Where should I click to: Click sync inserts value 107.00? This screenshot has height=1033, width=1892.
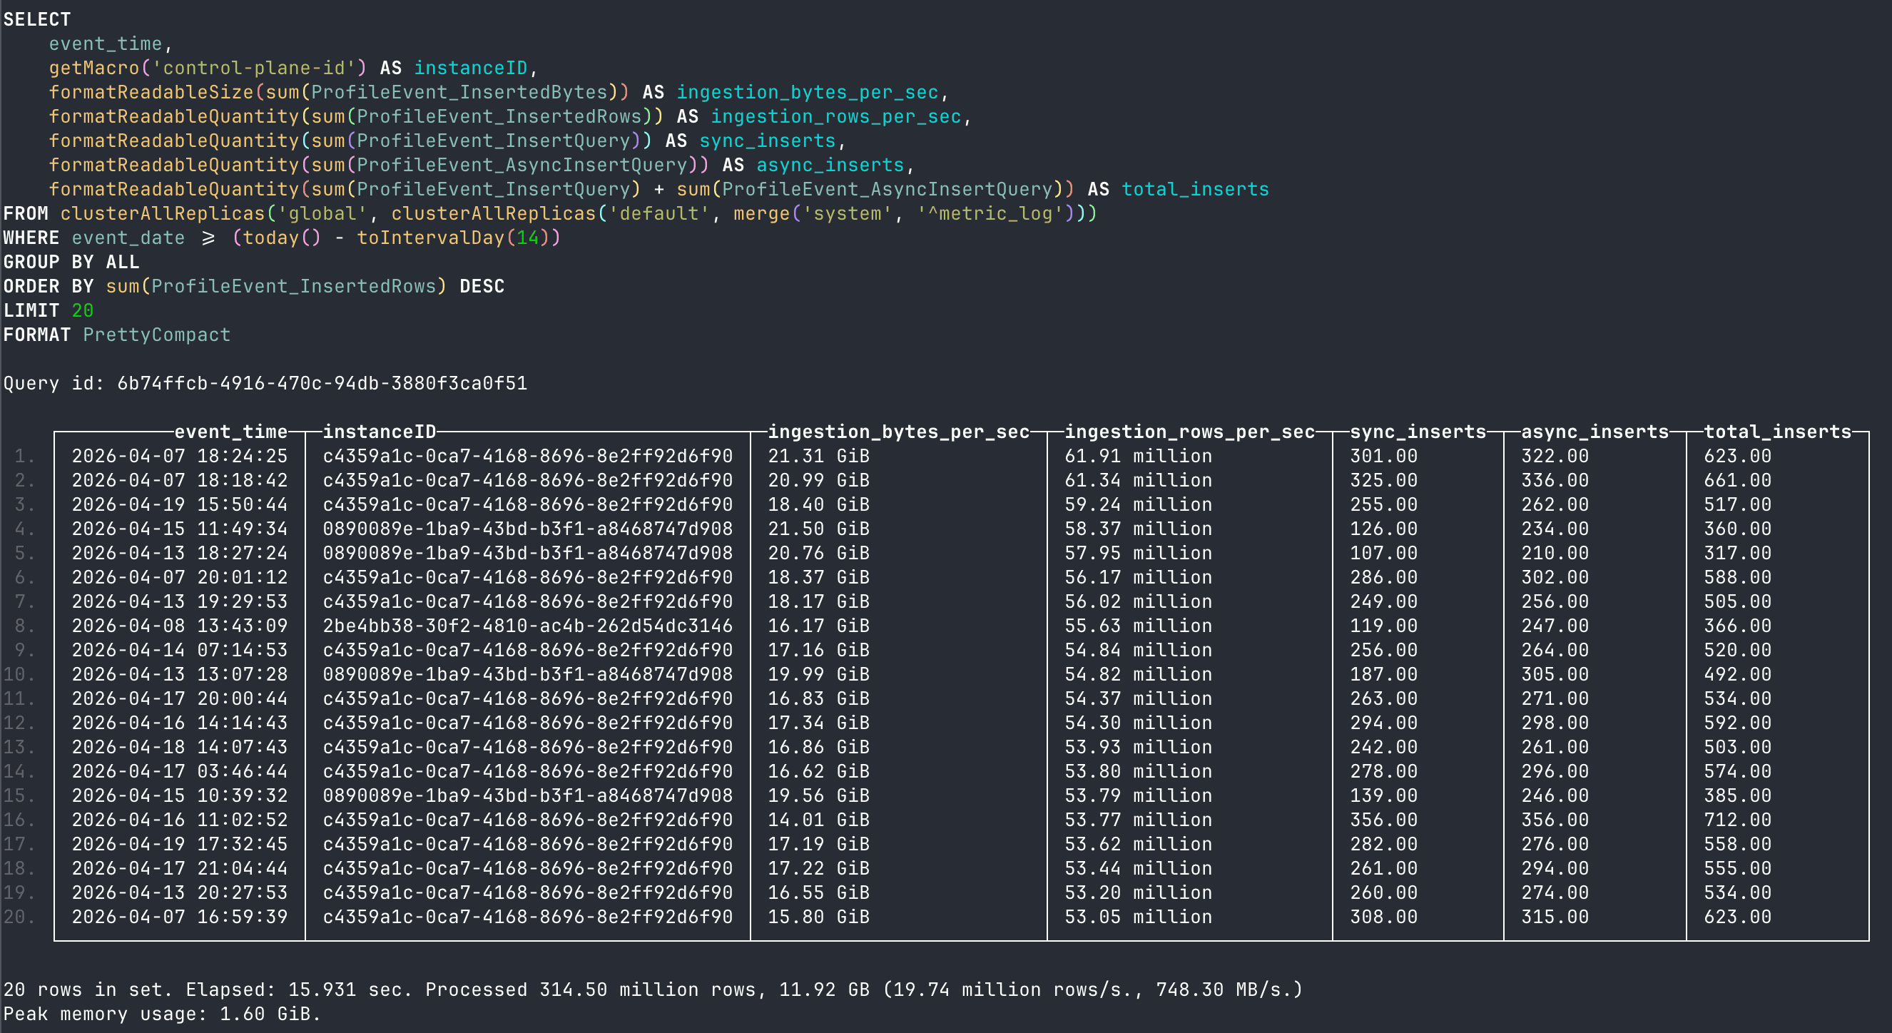[1383, 553]
